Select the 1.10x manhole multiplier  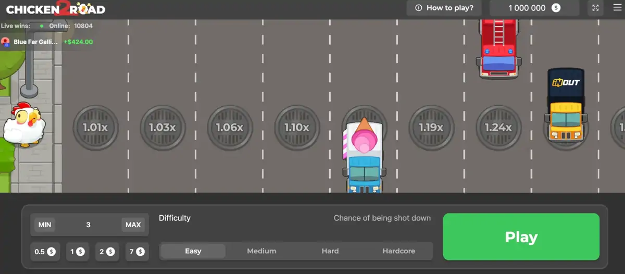(x=297, y=128)
